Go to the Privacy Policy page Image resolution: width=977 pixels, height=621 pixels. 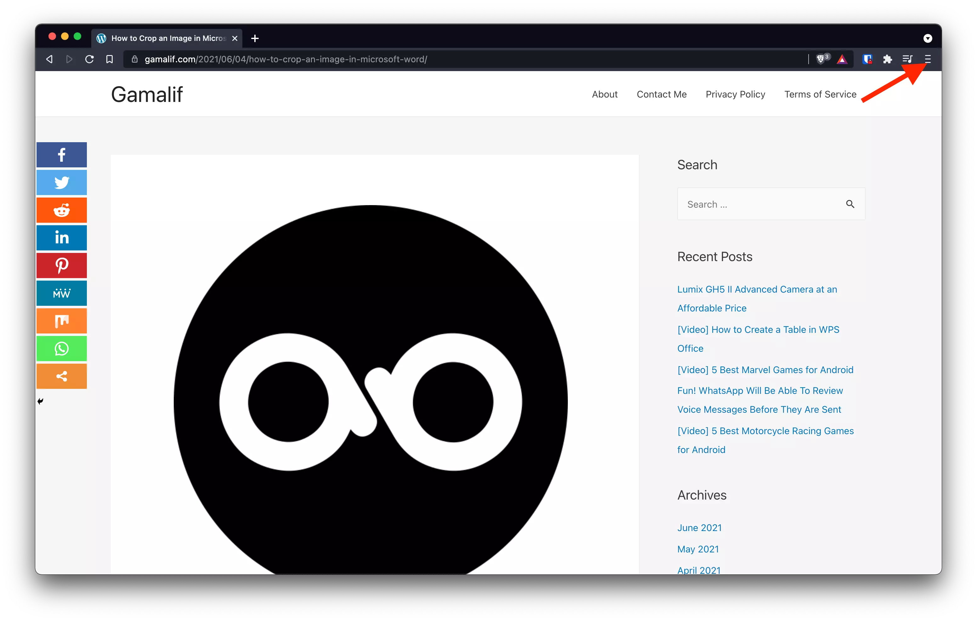click(x=735, y=94)
